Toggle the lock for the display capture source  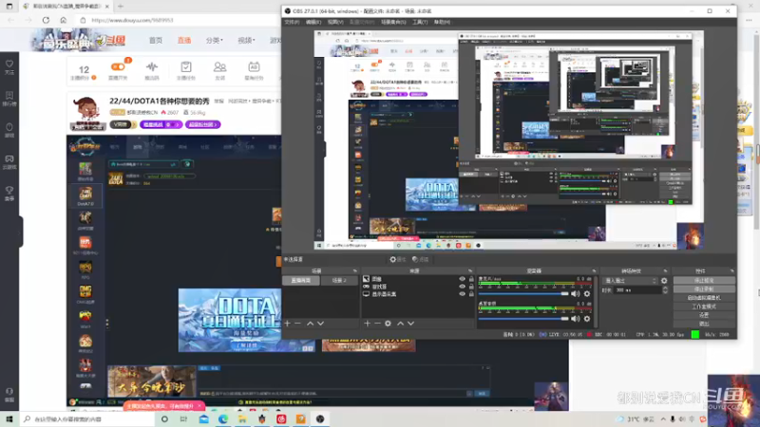tap(471, 294)
